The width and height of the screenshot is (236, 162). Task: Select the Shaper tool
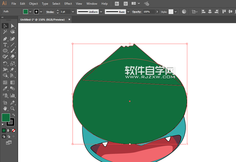click(5, 57)
